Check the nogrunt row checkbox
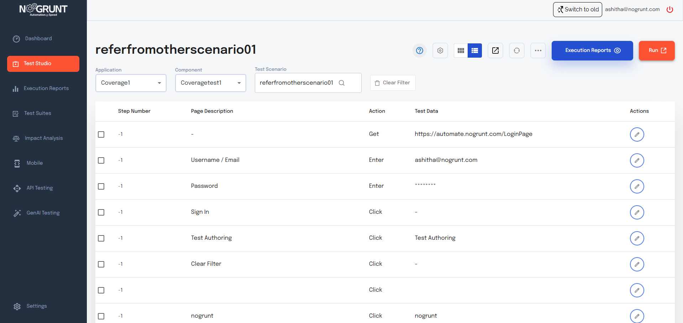This screenshot has height=323, width=683. (x=101, y=316)
